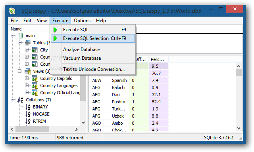Click the 76.7 percentage cell
The height and width of the screenshot is (152, 254).
click(x=159, y=73)
